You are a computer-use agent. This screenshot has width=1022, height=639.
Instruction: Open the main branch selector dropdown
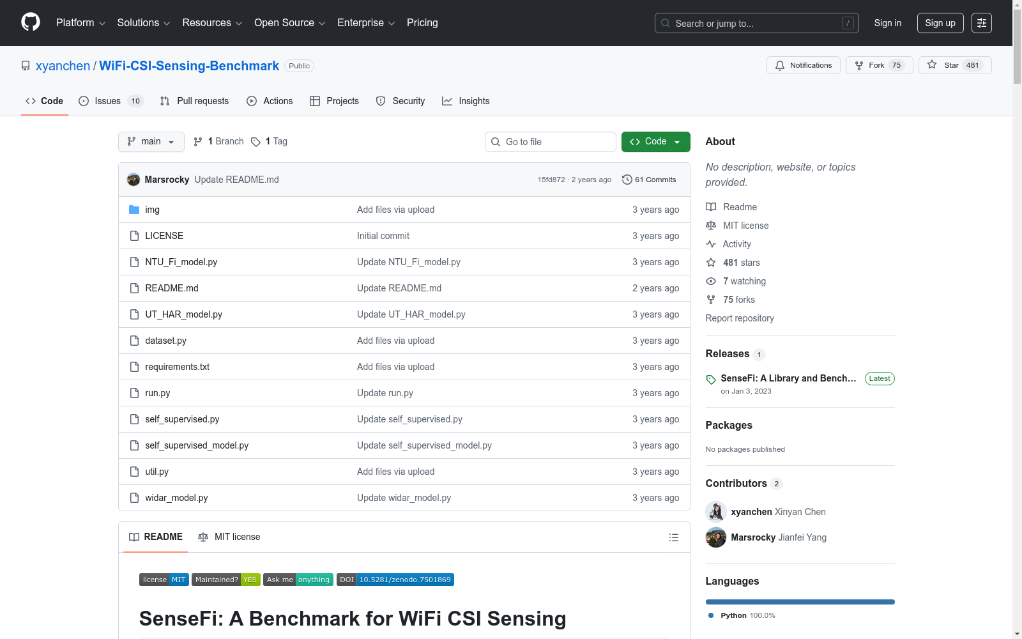click(x=151, y=142)
